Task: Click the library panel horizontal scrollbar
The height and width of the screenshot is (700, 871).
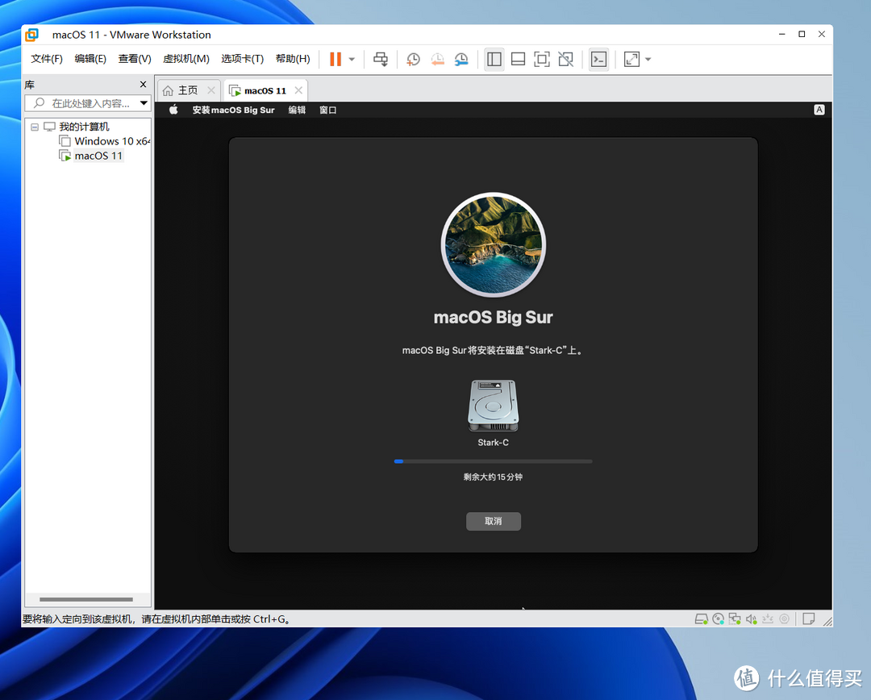Action: (x=86, y=599)
